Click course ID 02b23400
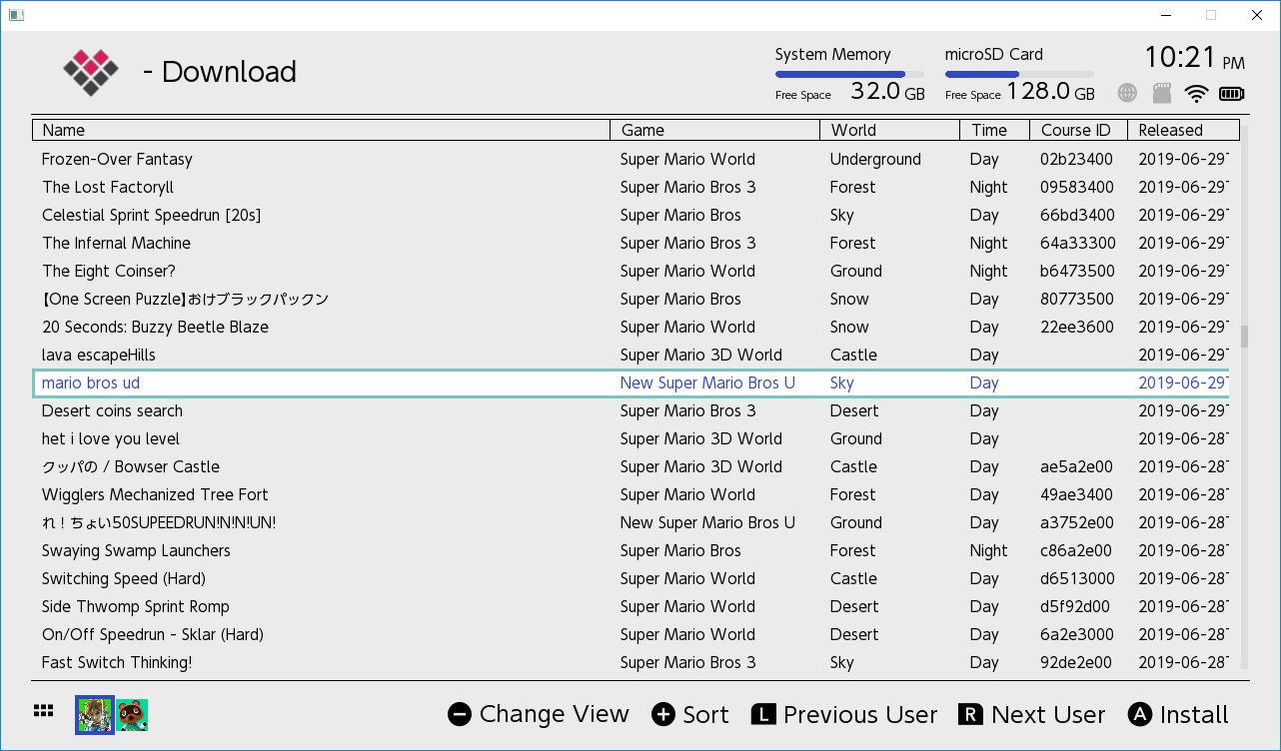Screen dimensions: 1281x751 (1076, 159)
